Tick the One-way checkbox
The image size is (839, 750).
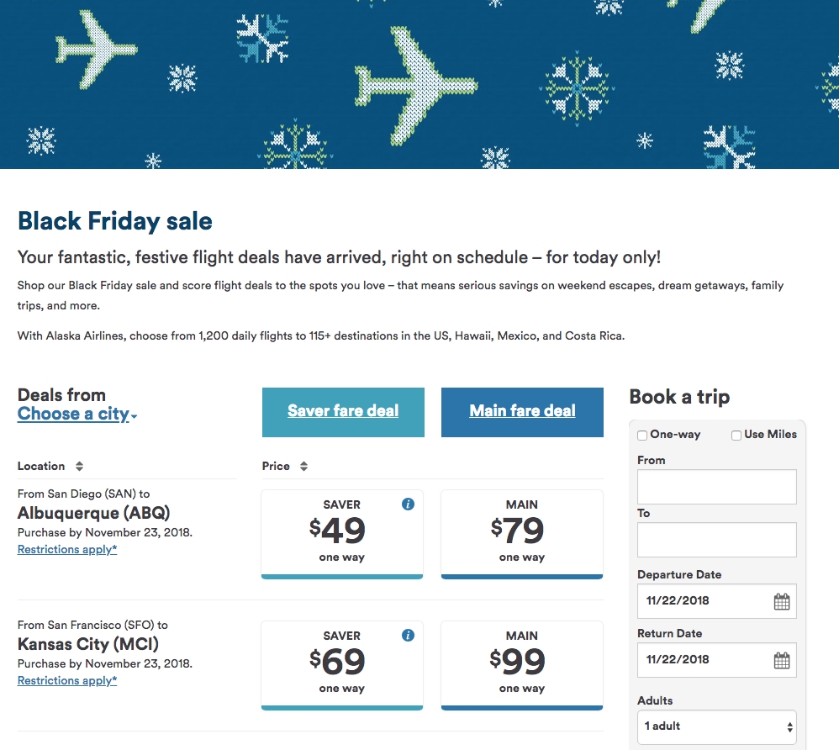pos(642,436)
